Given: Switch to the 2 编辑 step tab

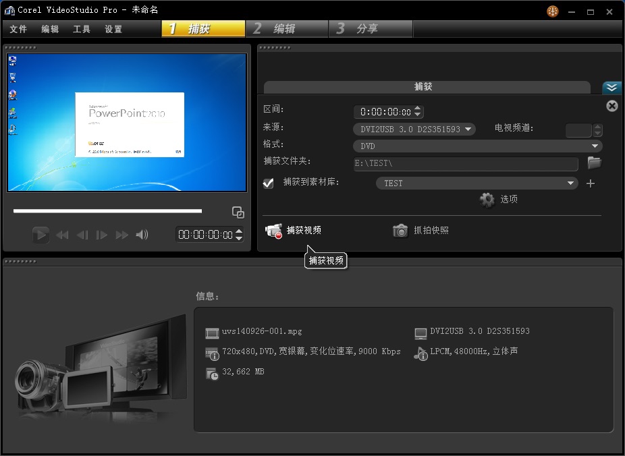Looking at the screenshot, I should [x=286, y=29].
